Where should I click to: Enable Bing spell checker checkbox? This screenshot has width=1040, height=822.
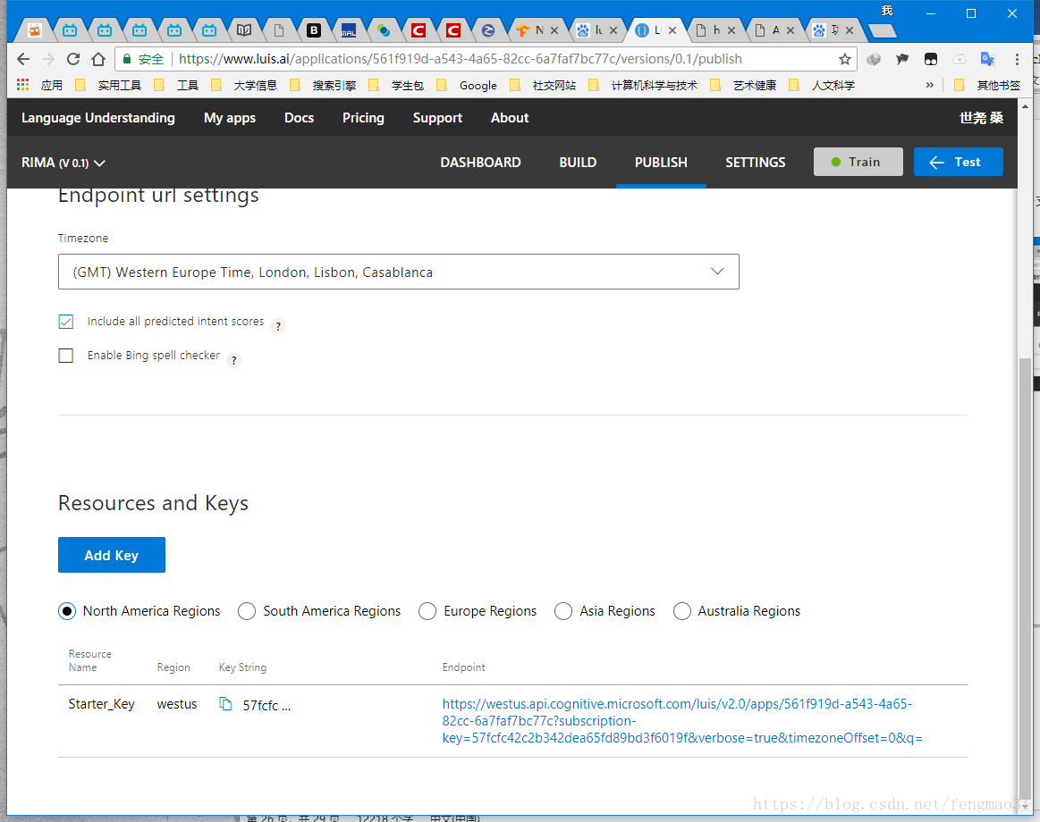click(x=65, y=356)
